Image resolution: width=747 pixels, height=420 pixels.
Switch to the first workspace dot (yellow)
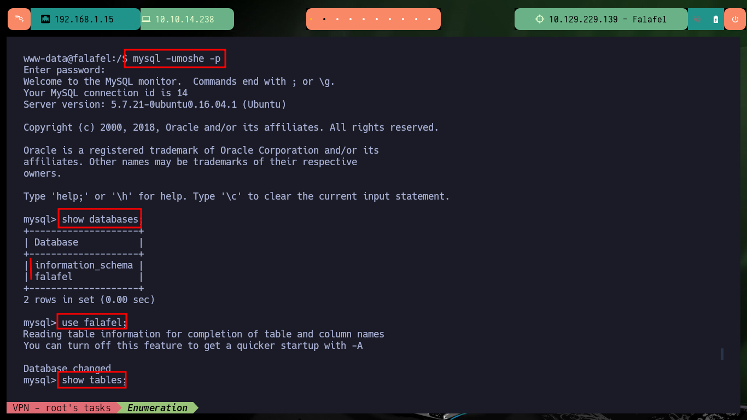tap(311, 19)
